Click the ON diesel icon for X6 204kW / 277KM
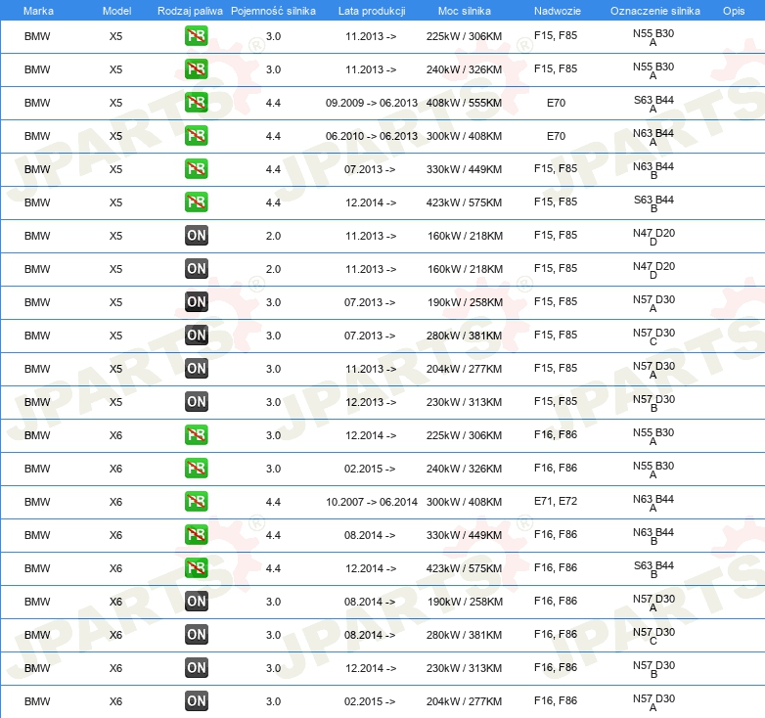This screenshot has width=765, height=718. [x=196, y=701]
